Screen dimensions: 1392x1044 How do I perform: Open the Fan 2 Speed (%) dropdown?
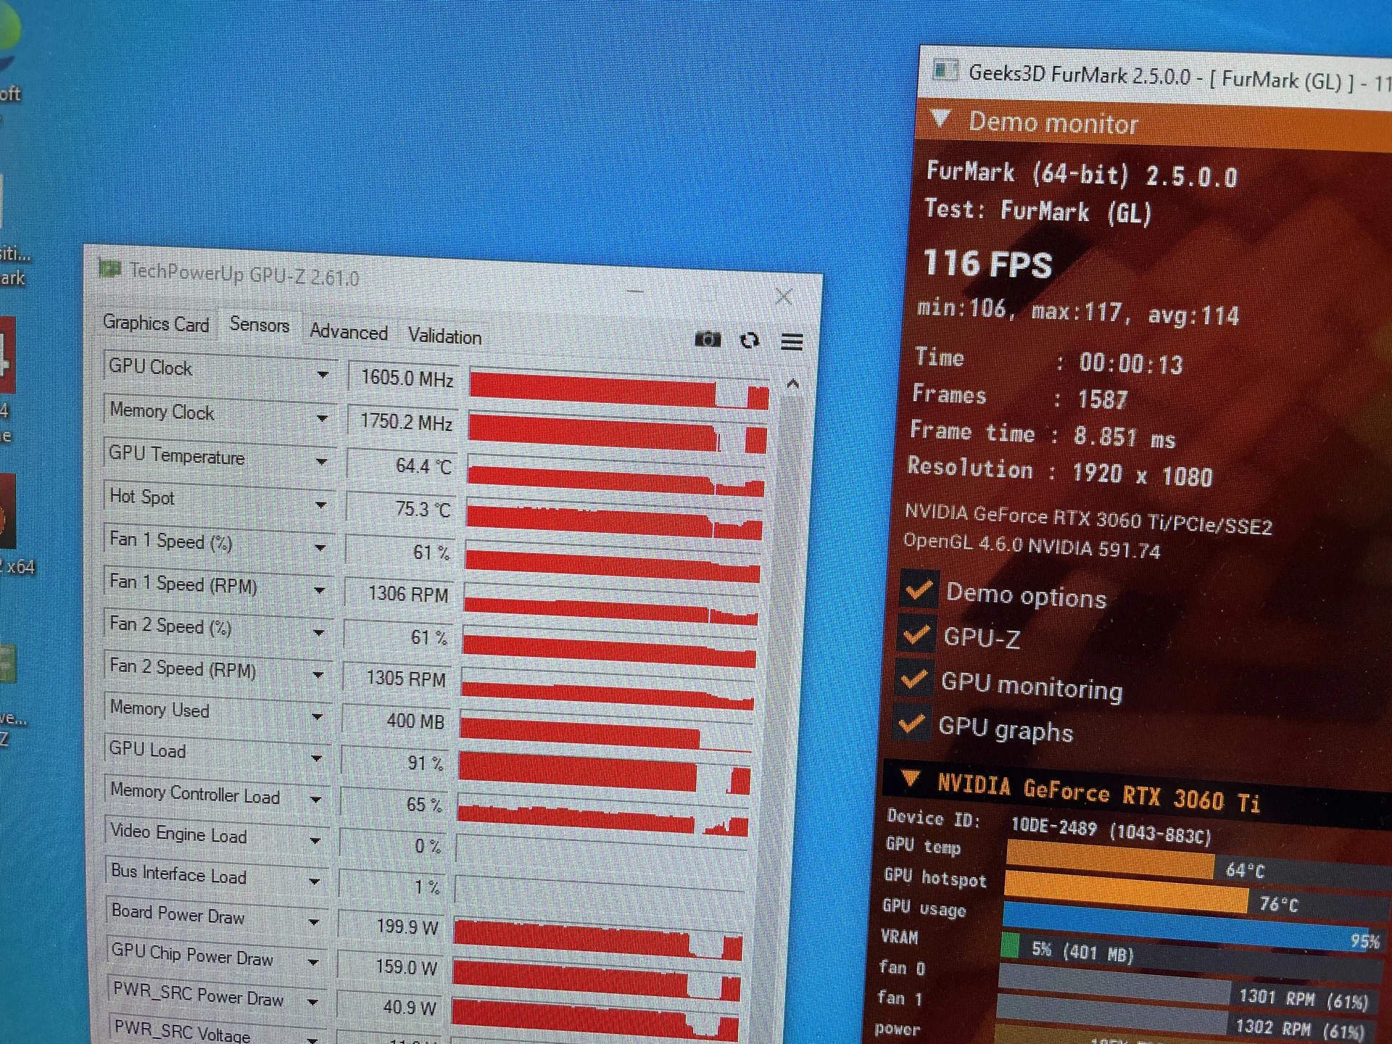click(x=318, y=633)
